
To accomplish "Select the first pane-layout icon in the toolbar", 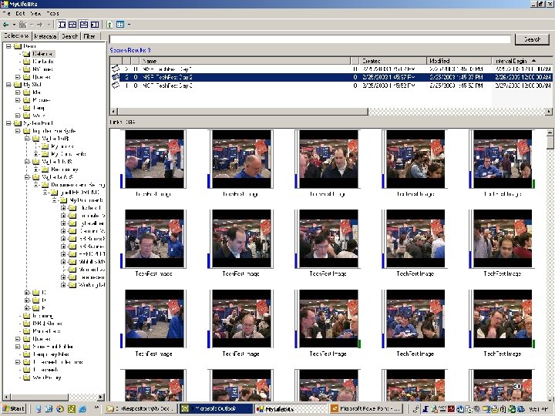I will coord(62,25).
